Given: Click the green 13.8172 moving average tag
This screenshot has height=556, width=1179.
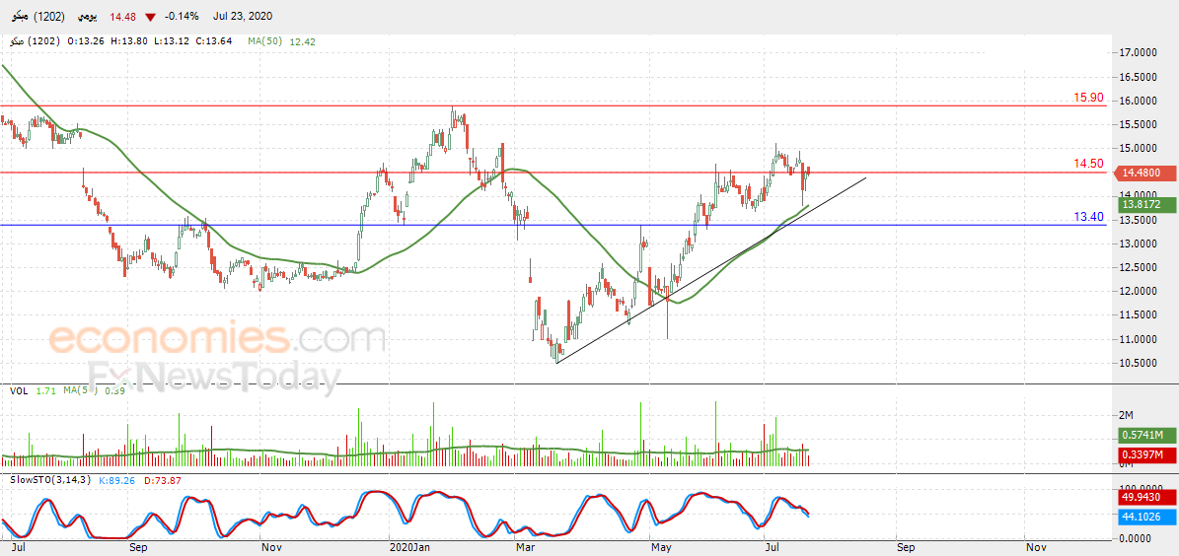Looking at the screenshot, I should [x=1141, y=204].
